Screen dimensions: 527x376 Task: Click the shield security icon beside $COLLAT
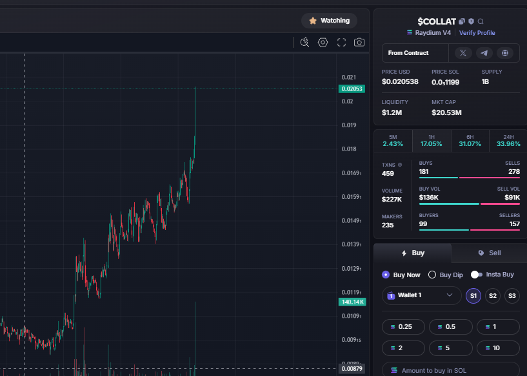pos(471,21)
